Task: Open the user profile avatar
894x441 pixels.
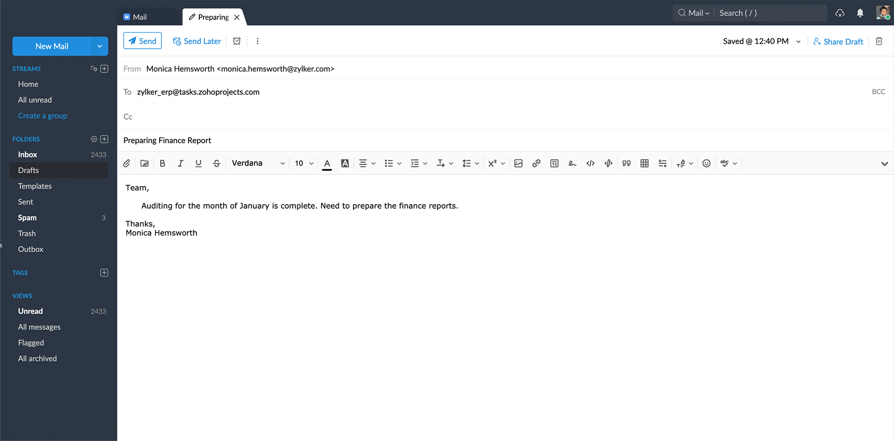Action: click(883, 13)
